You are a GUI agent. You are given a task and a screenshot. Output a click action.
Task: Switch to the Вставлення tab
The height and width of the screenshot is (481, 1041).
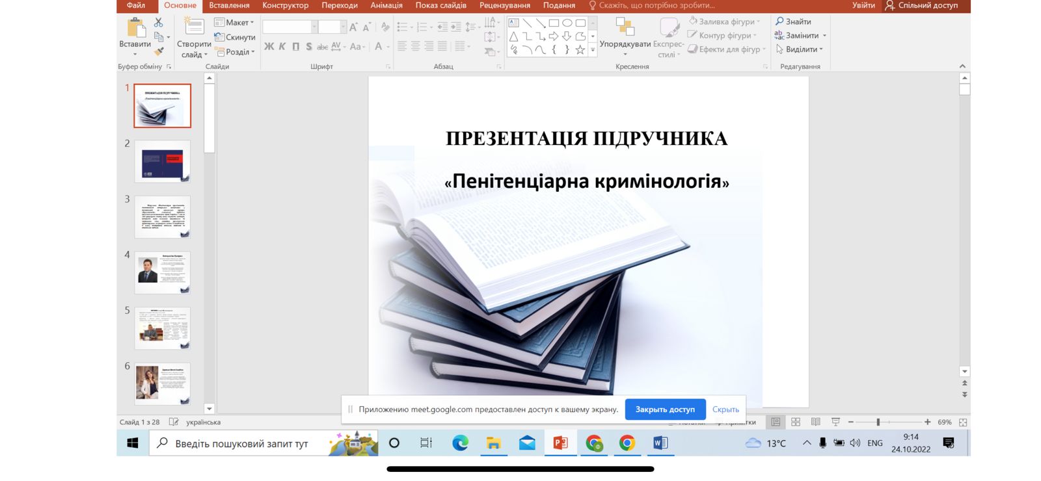229,5
